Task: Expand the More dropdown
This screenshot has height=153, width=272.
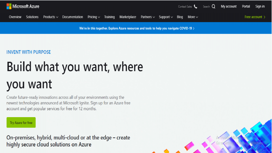Action: pos(193,17)
